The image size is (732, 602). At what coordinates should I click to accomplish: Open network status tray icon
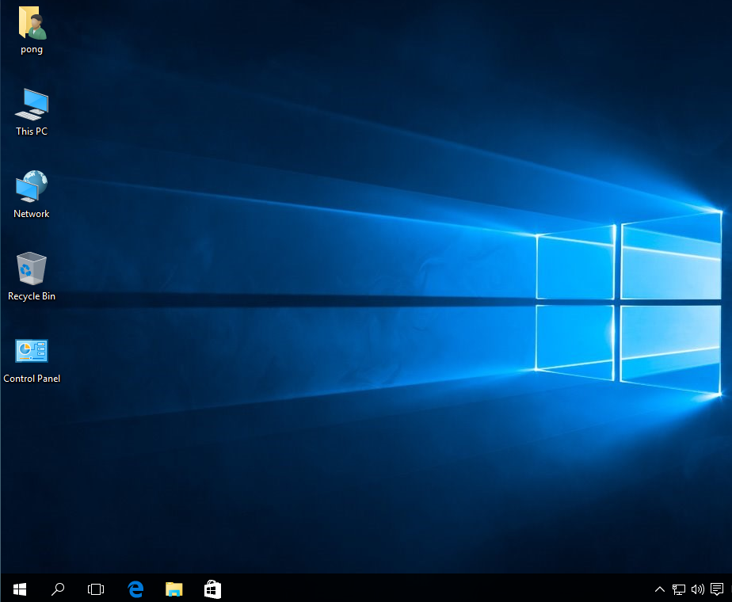tap(679, 589)
